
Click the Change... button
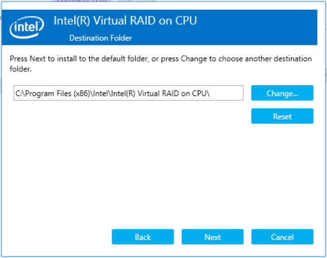[282, 93]
